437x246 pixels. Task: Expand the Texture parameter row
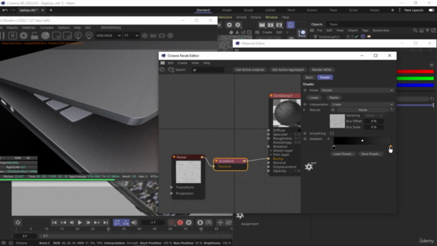[x=305, y=110]
